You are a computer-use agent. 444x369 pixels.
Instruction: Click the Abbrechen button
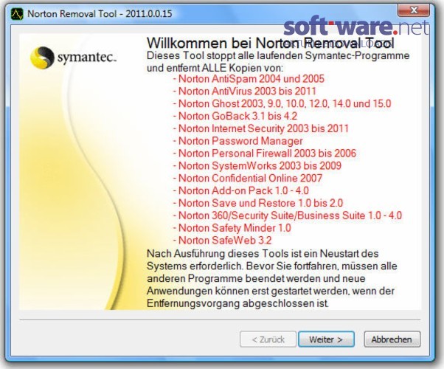pyautogui.click(x=392, y=339)
